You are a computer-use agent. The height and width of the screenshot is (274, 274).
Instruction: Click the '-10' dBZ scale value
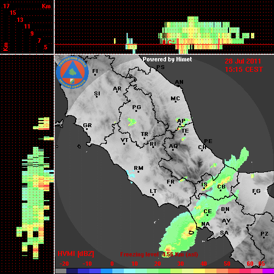click(87, 264)
